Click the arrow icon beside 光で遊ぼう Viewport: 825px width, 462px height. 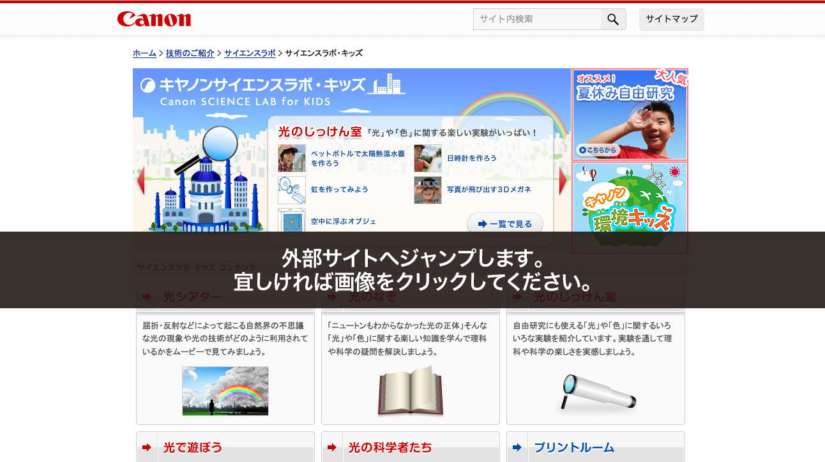(x=147, y=447)
